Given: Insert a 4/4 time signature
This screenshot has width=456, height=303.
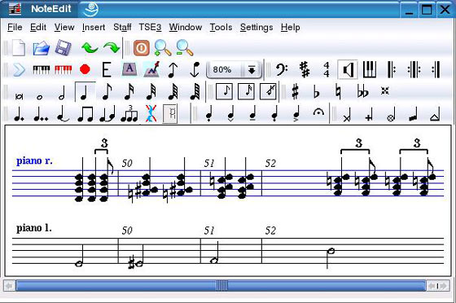Looking at the screenshot, I should click(327, 70).
